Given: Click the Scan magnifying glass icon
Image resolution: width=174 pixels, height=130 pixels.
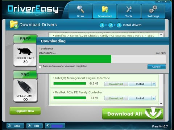Looking at the screenshot, I should pos(80,9).
